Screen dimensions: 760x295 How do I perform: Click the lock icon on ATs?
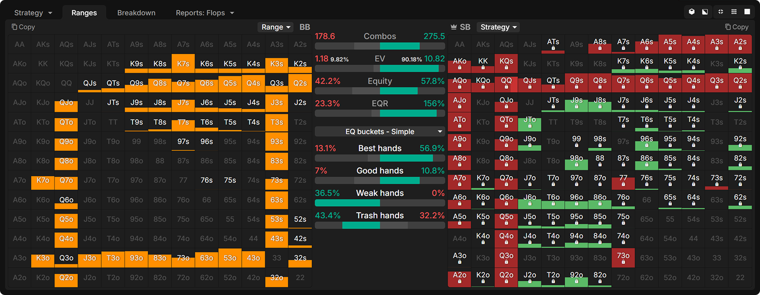(553, 48)
